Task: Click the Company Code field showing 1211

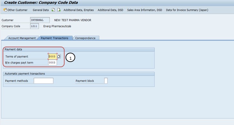Action: point(35,26)
